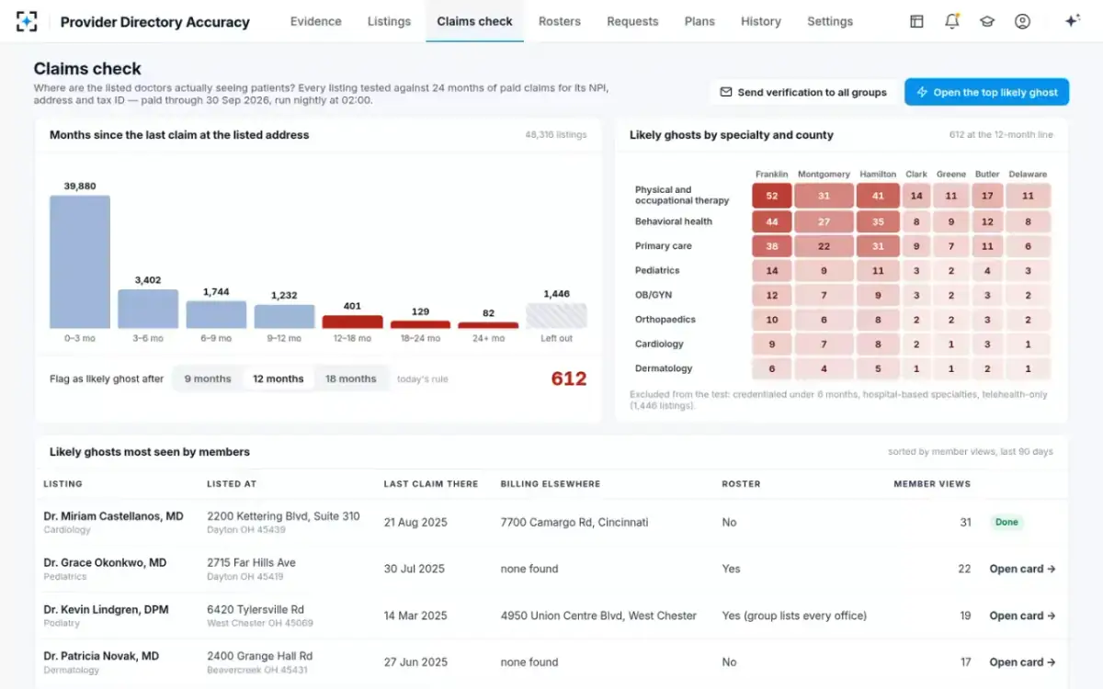
Task: Click Physical therapy Hamilton cell 41
Action: 878,196
